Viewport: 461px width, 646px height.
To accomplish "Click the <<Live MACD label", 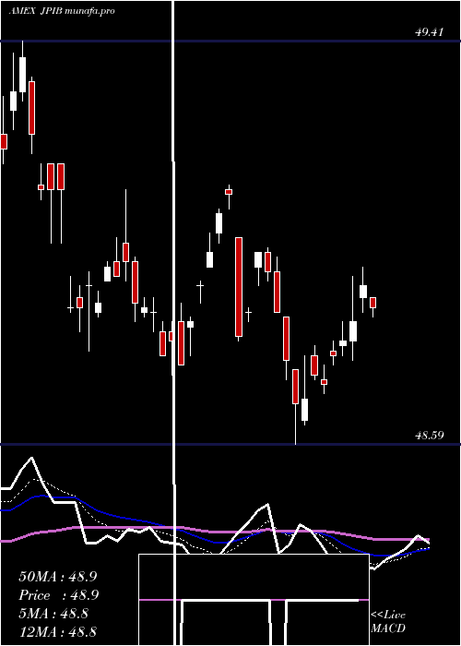I will [388, 621].
